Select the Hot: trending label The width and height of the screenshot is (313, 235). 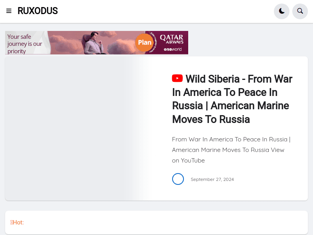coord(18,222)
